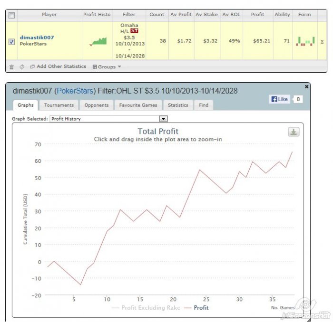Sort by the Profit Histo column header
Screen dimensions: 333x322
(x=97, y=15)
